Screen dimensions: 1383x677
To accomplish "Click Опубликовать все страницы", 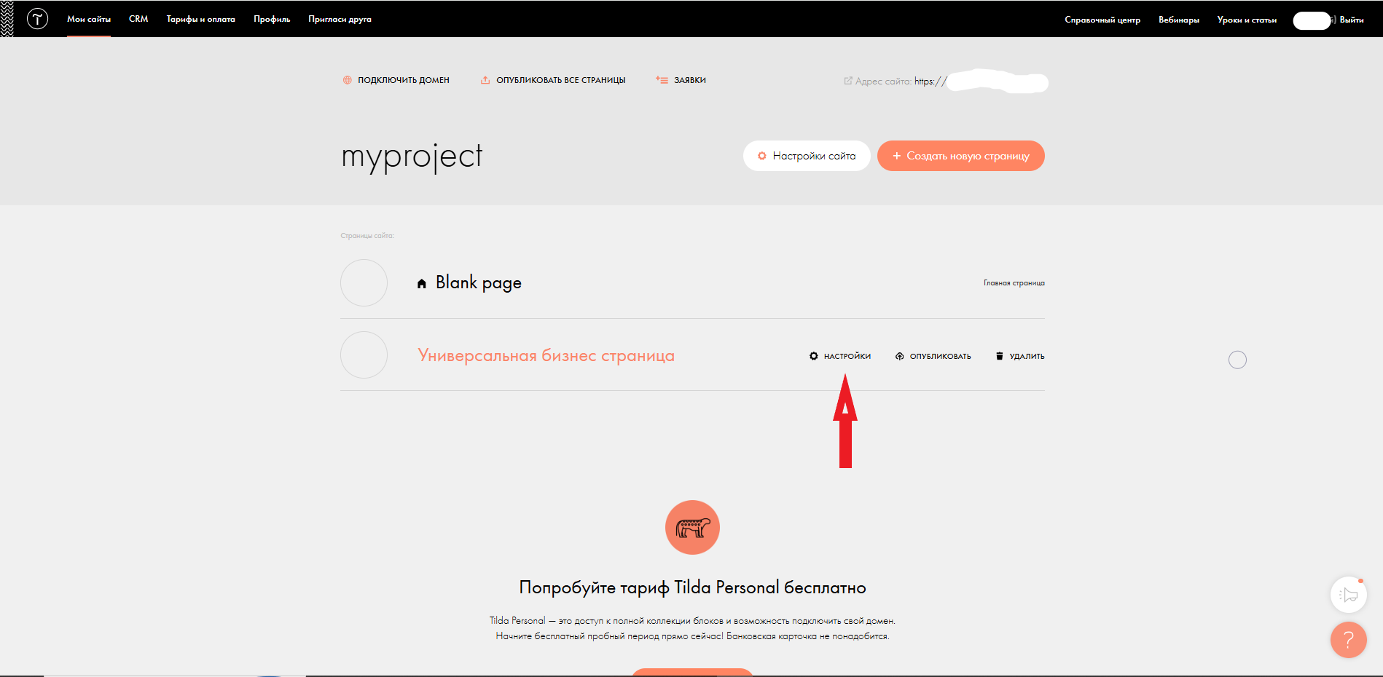I will pos(560,80).
